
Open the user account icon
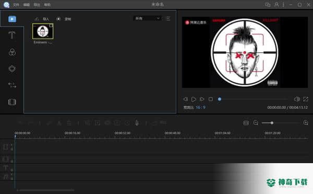pos(276,5)
